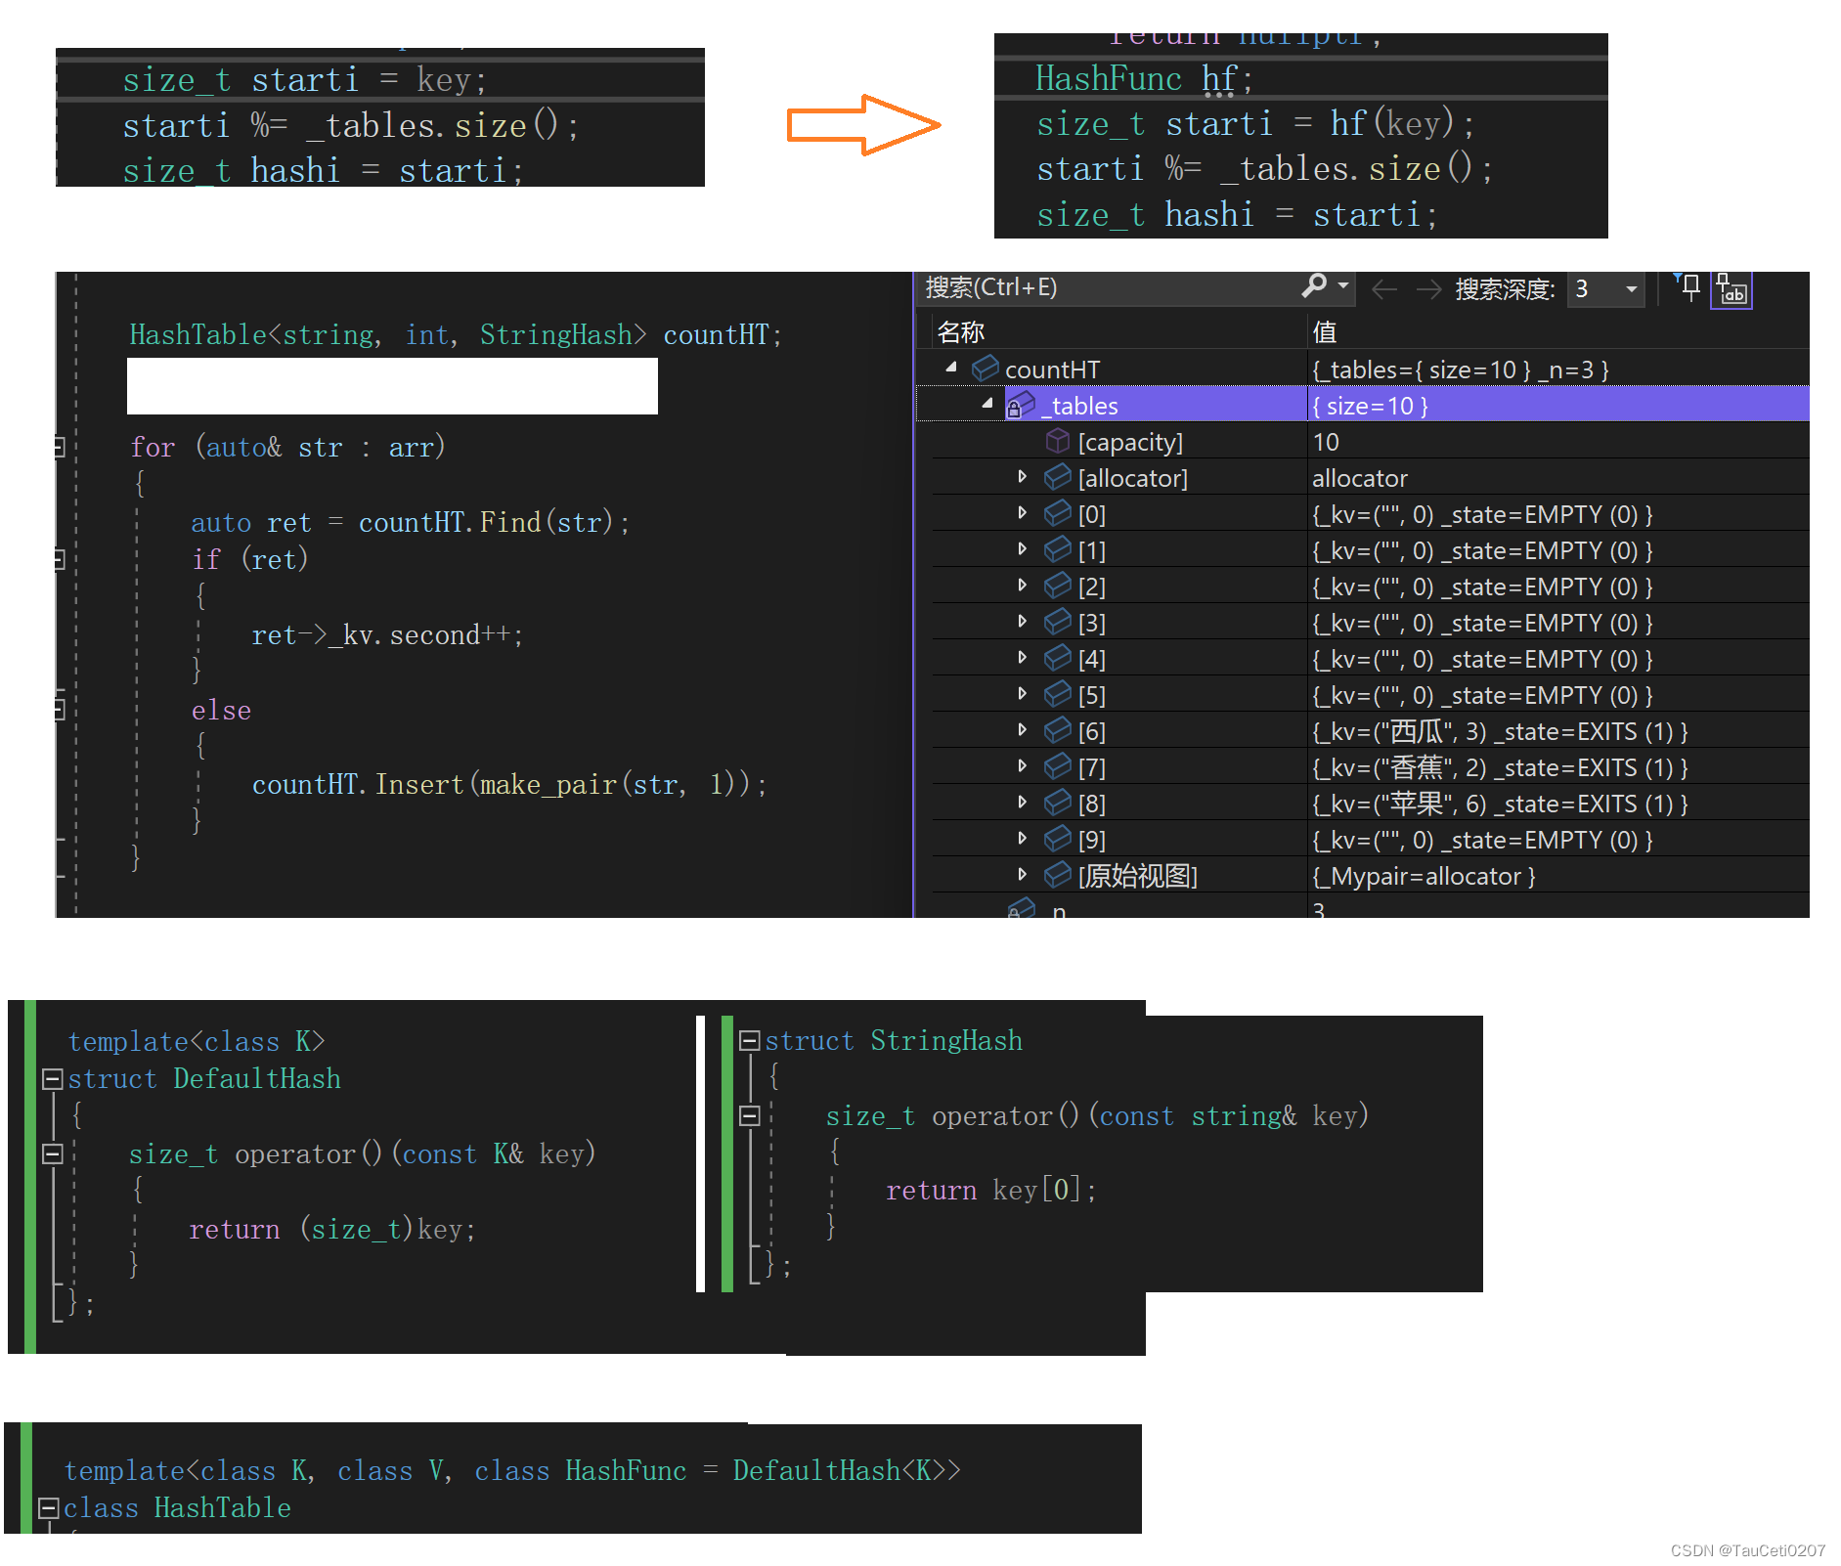Click the countHT.Insert(make_pair(str, 1)) line

tap(509, 784)
